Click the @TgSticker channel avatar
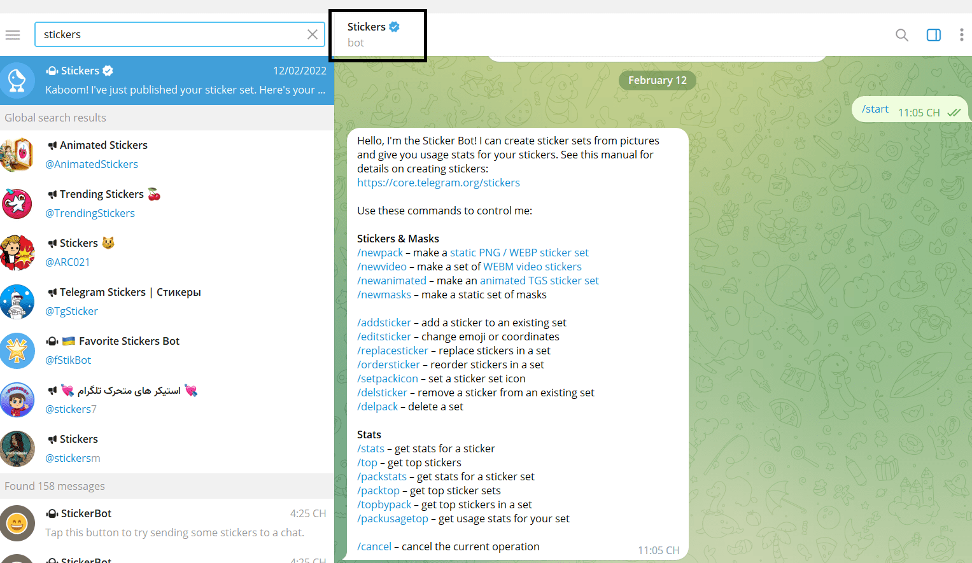This screenshot has height=563, width=972. click(17, 302)
